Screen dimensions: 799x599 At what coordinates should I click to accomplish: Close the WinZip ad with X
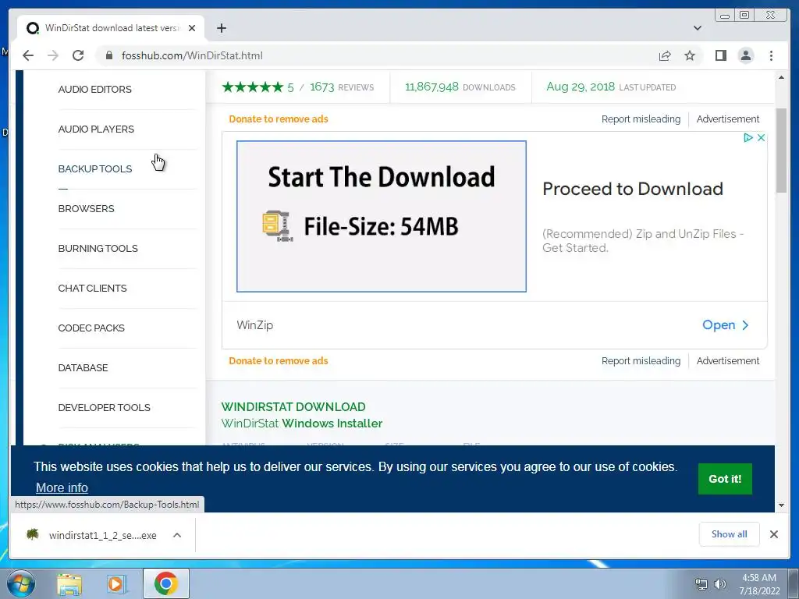761,137
